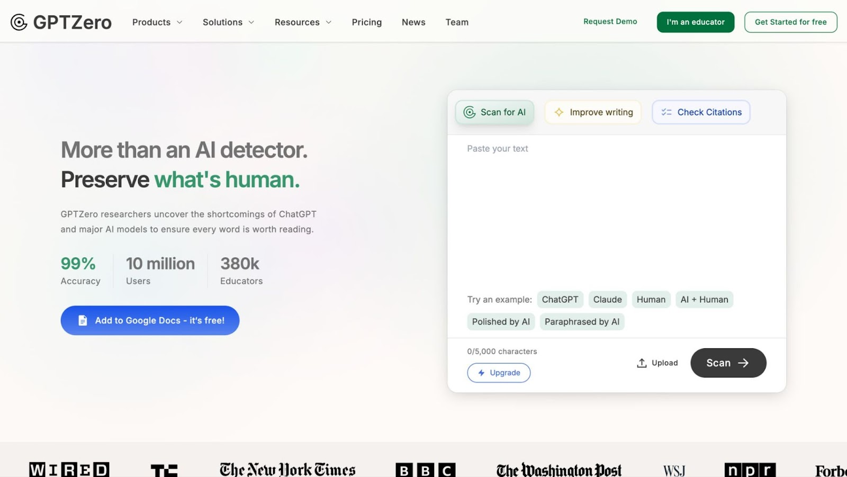
Task: Visit the Team page
Action: [457, 22]
